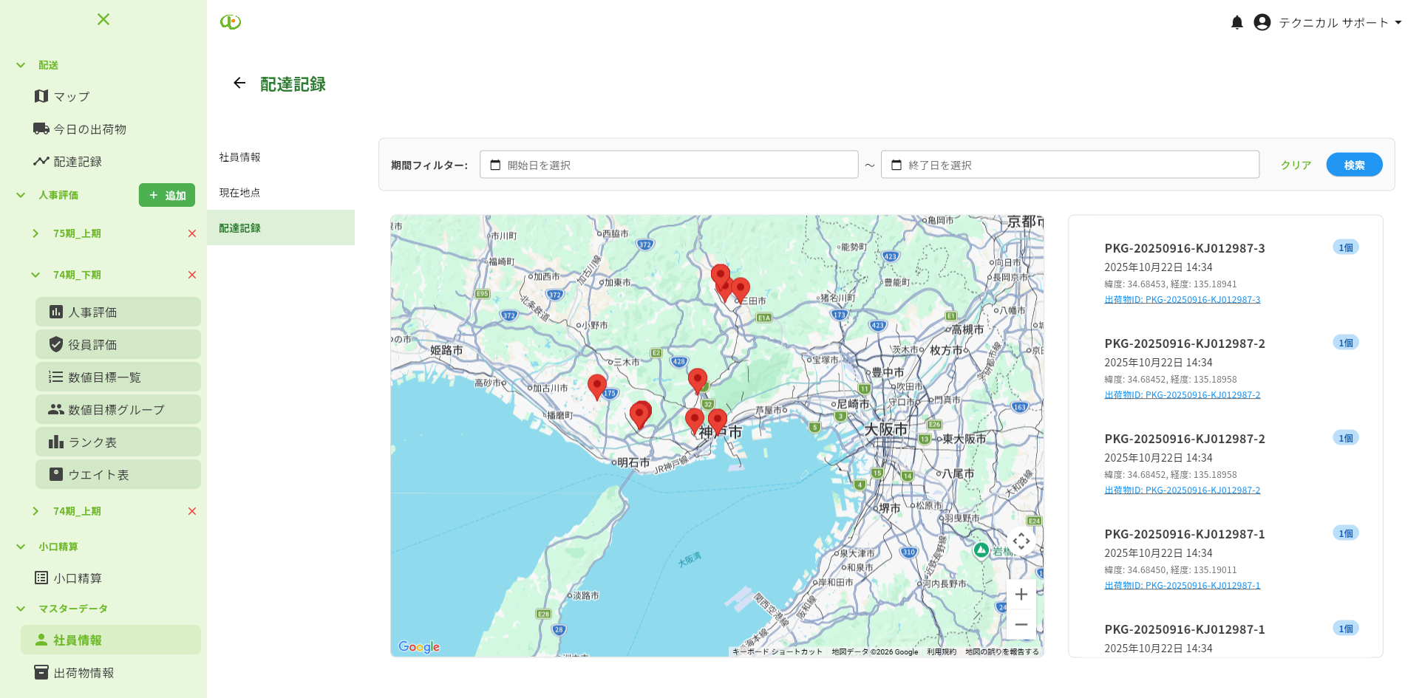Screen dimensions: 1419x698
Task: Expand the 75期_上期 tree item
Action: [x=35, y=233]
